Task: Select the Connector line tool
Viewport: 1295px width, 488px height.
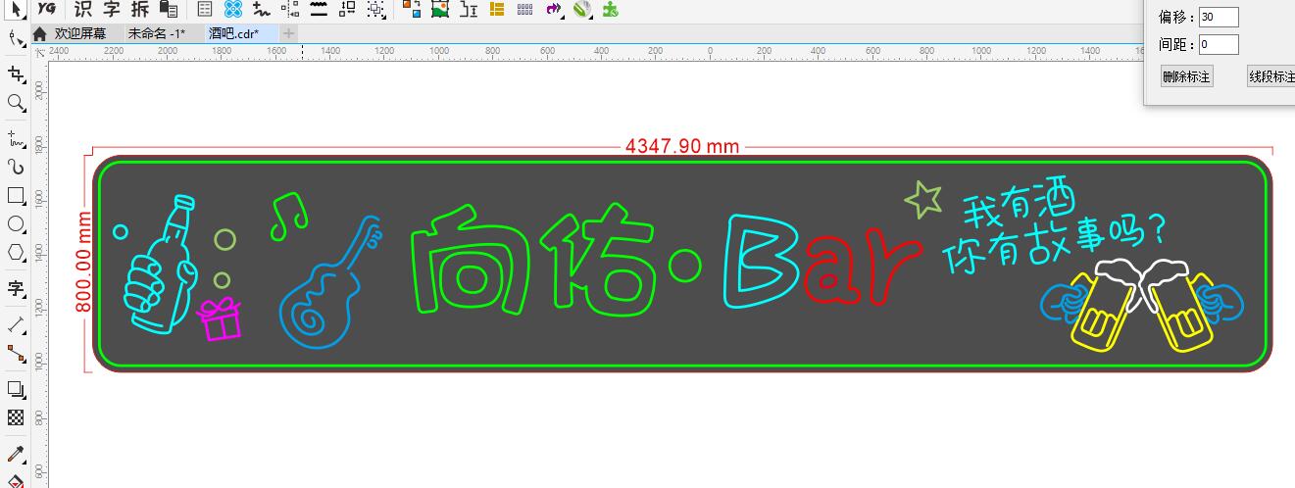Action: 16,353
